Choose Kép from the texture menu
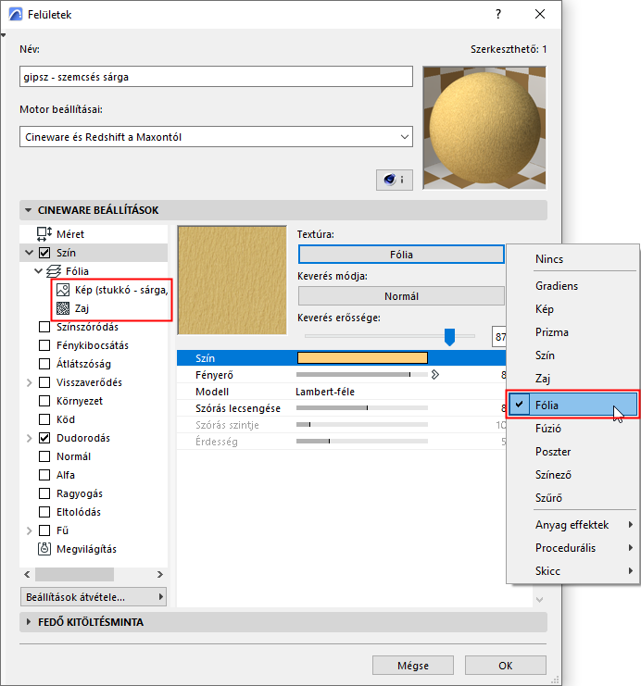The width and height of the screenshot is (641, 686). [x=572, y=309]
